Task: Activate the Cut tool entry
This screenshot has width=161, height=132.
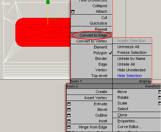Action: (104, 17)
